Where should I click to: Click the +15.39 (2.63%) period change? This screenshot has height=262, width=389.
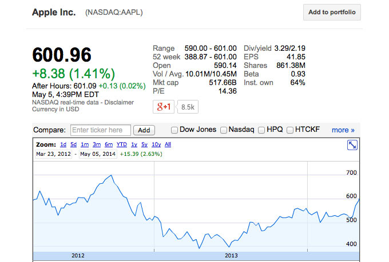coord(141,154)
